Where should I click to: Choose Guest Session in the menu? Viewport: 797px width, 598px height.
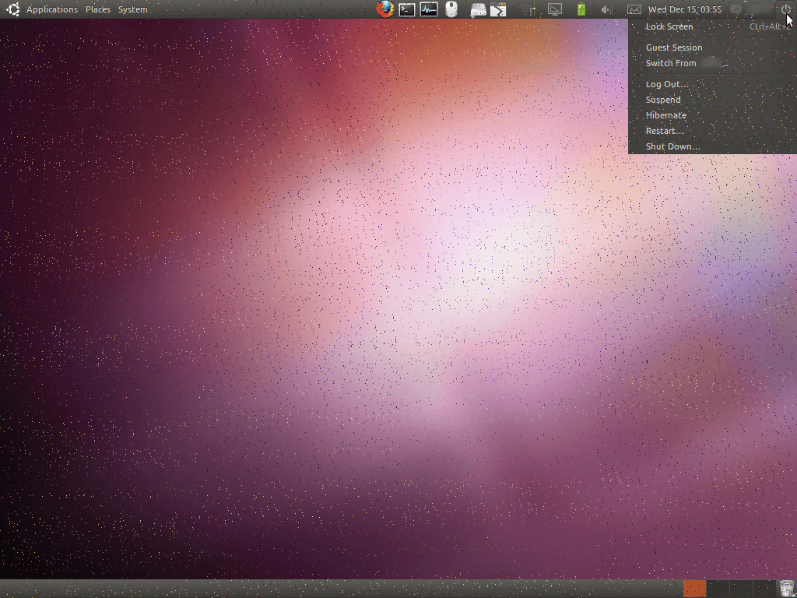tap(674, 47)
